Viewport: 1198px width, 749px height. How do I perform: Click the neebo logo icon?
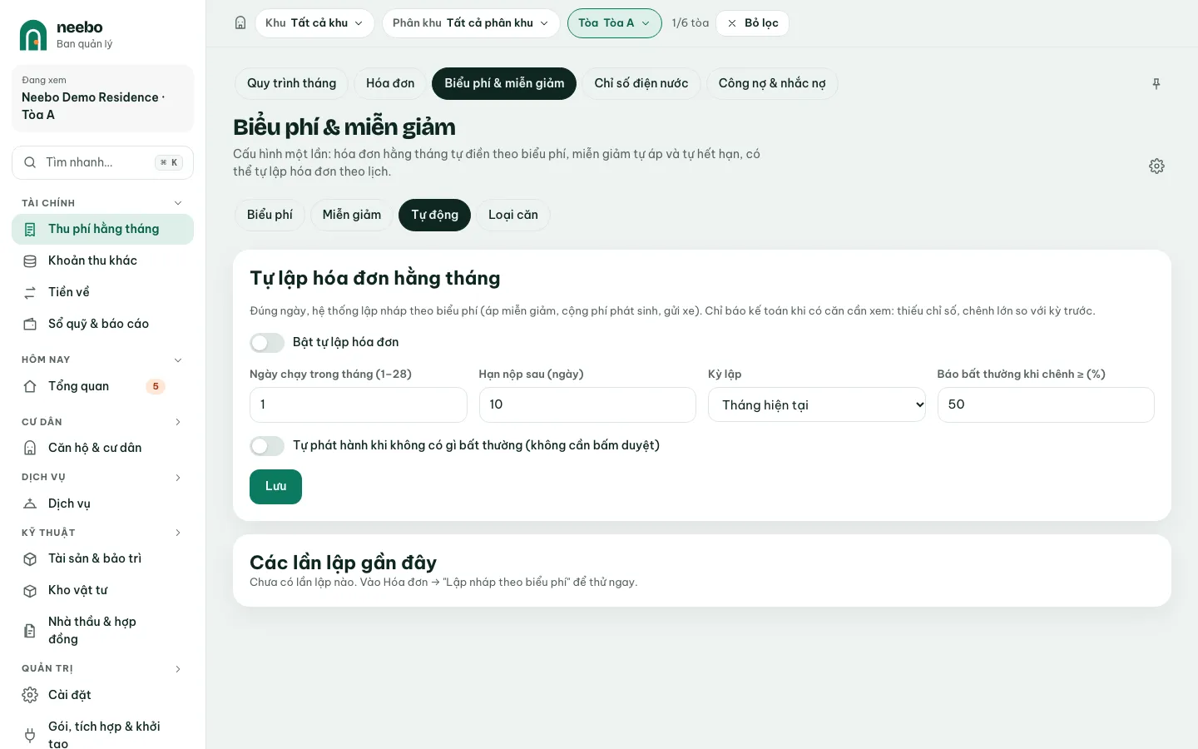pos(33,35)
